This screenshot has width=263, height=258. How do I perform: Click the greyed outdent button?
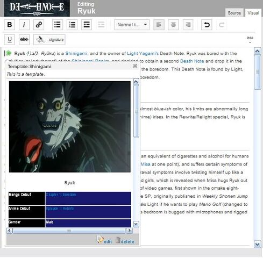click(x=101, y=25)
